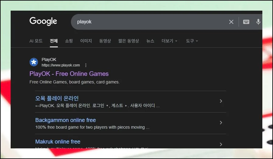
Task: Click arrow beside Backgammon online free
Action: pyautogui.click(x=221, y=123)
